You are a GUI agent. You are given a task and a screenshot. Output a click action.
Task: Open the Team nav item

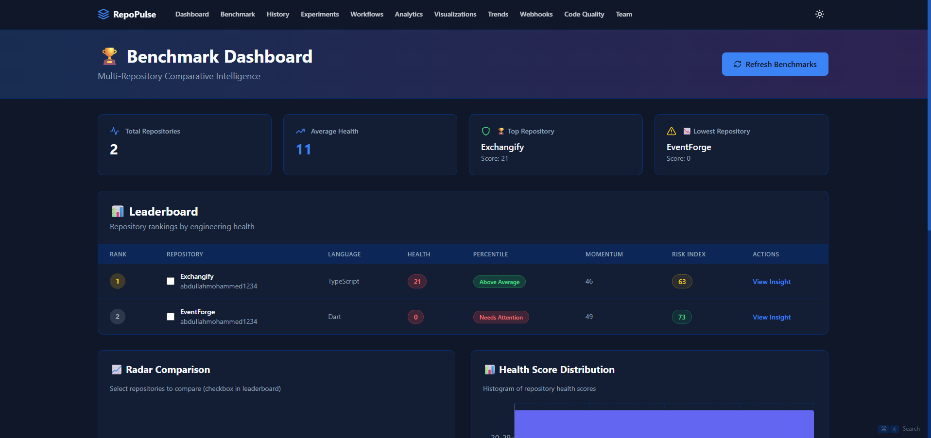[624, 14]
